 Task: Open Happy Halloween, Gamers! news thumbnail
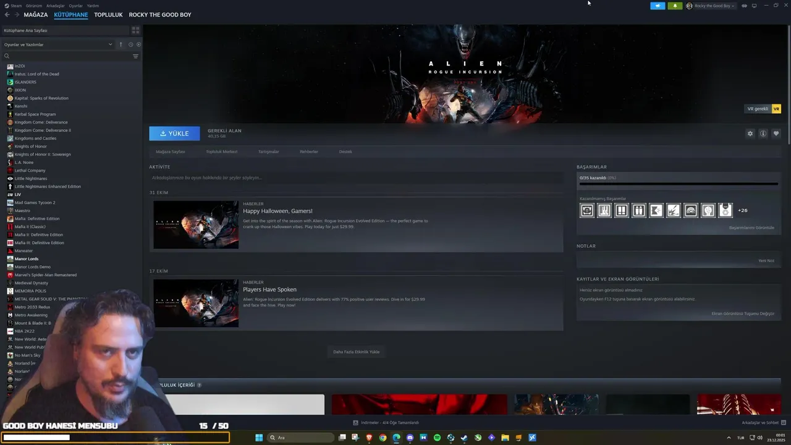[196, 224]
